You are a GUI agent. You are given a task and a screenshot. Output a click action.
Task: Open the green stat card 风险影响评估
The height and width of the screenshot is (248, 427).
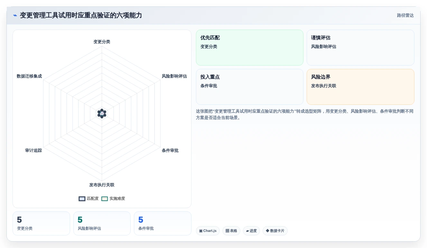pos(102,223)
